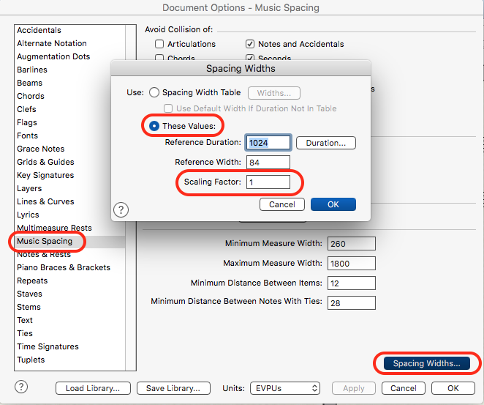484x405 pixels.
Task: Click the Minimum Measure Width field
Action: click(x=351, y=243)
